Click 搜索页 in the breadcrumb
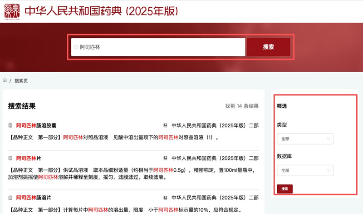This screenshot has width=363, height=214. (x=21, y=81)
